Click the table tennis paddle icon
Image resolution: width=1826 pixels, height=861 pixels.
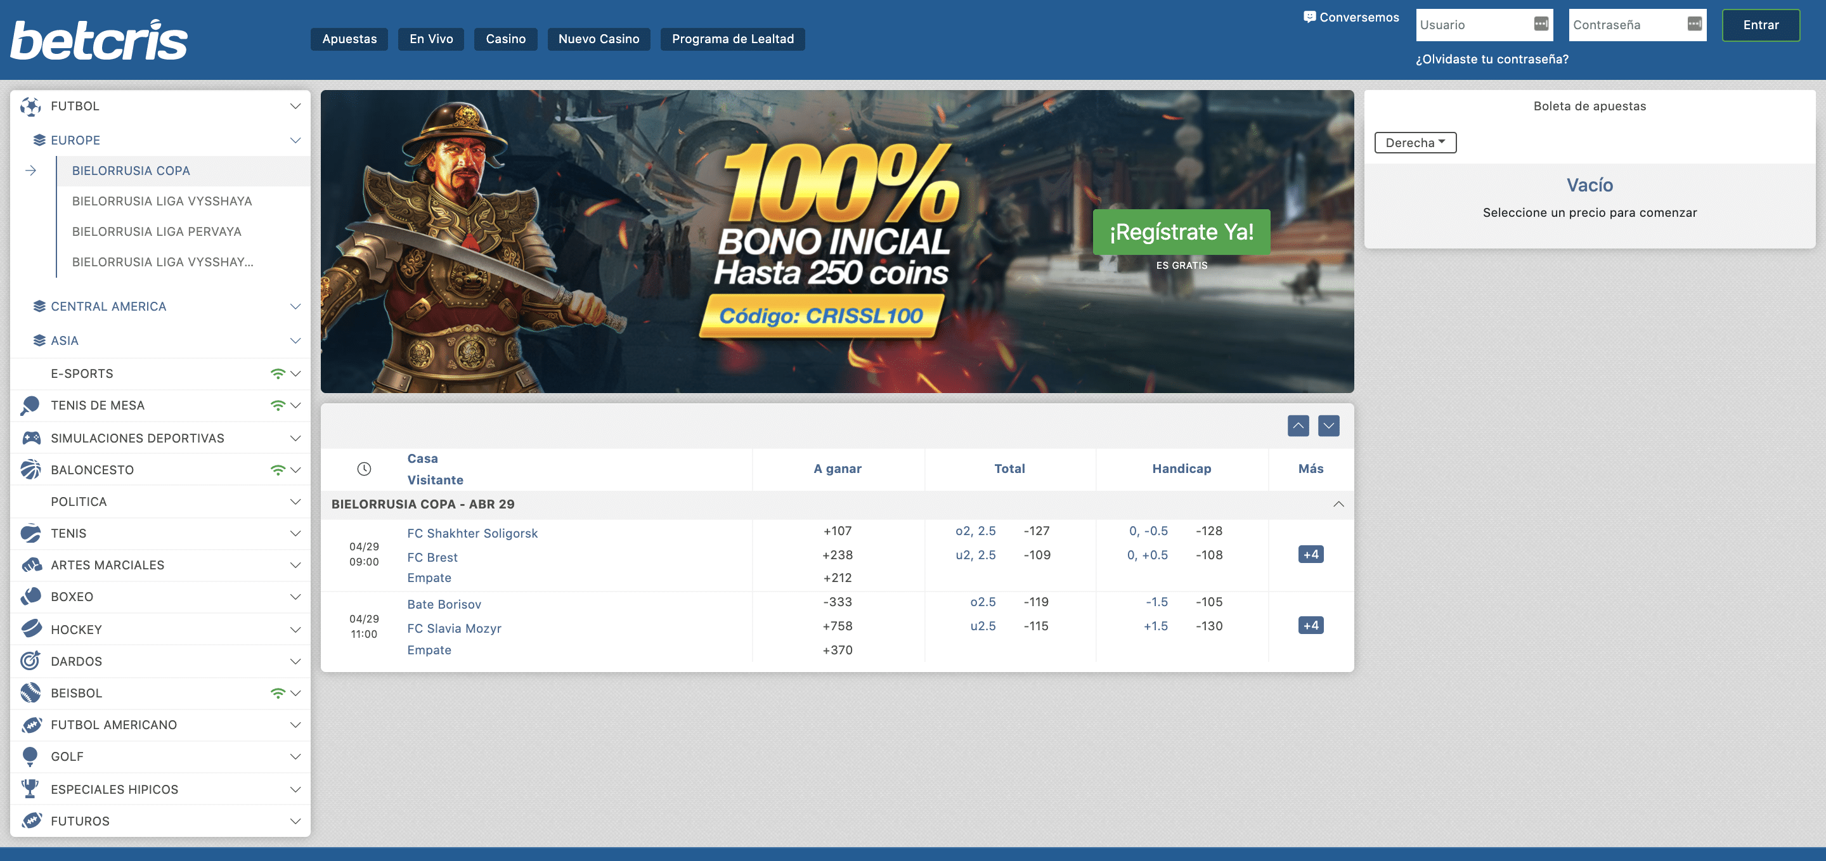[x=30, y=405]
